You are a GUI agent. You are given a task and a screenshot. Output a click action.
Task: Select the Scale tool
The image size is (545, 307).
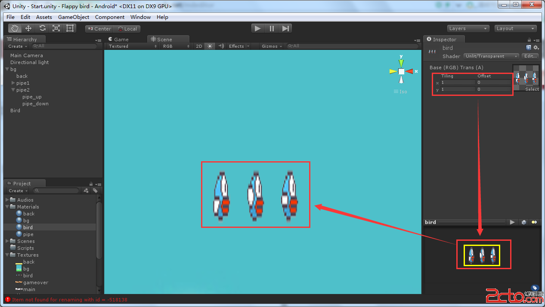[56, 28]
